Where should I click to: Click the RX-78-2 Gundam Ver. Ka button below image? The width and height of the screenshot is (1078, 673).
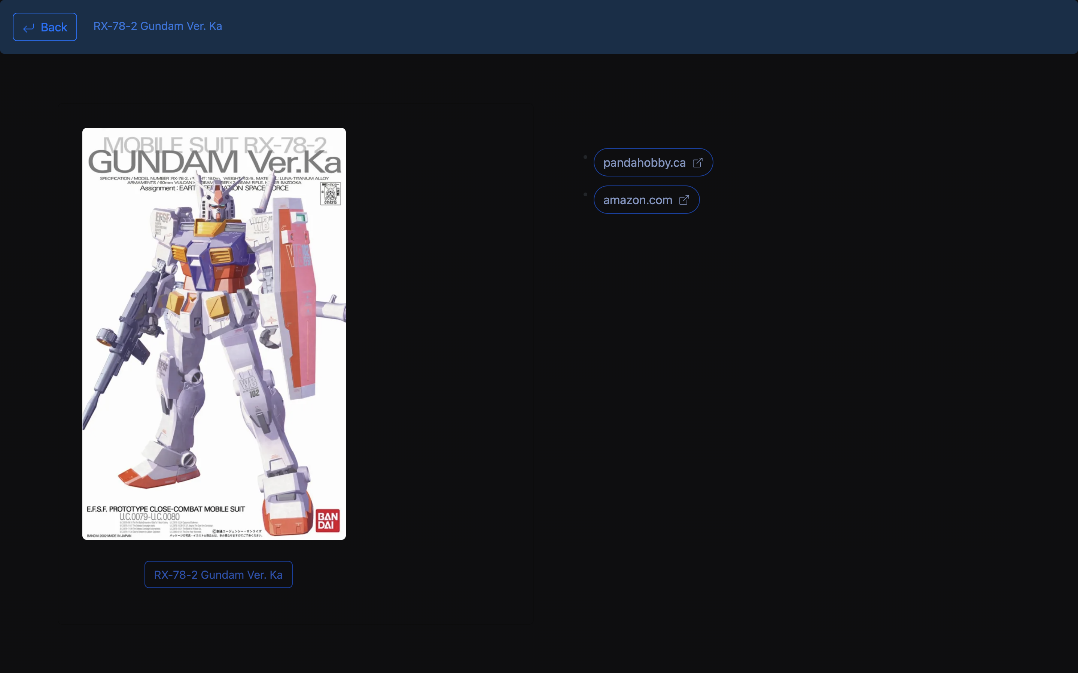point(218,575)
